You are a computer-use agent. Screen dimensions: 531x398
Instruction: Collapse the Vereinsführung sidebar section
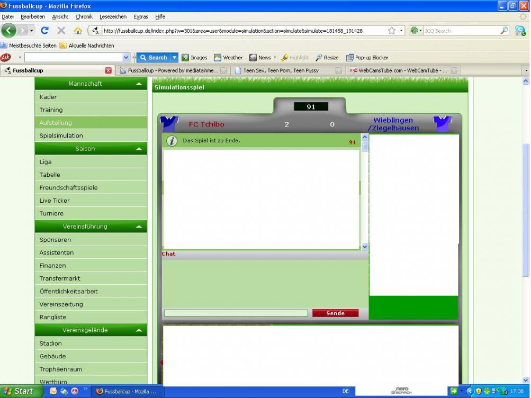[x=138, y=227]
